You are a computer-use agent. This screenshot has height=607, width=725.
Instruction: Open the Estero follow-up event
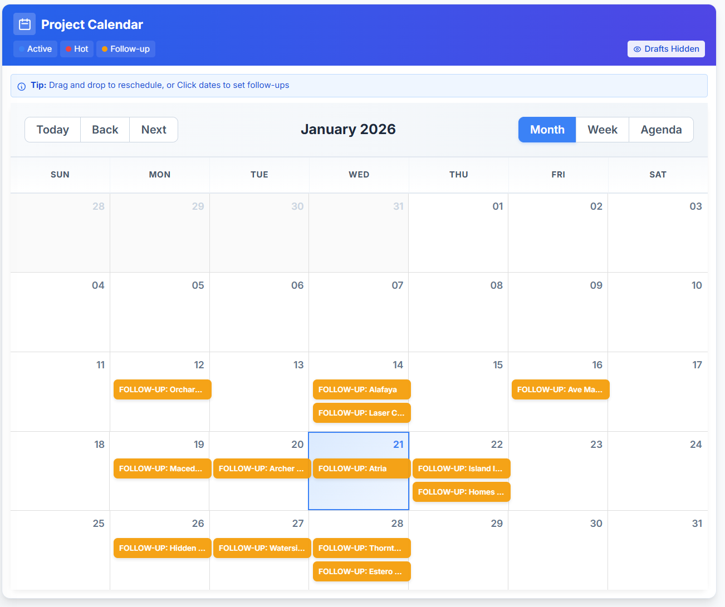coord(361,571)
